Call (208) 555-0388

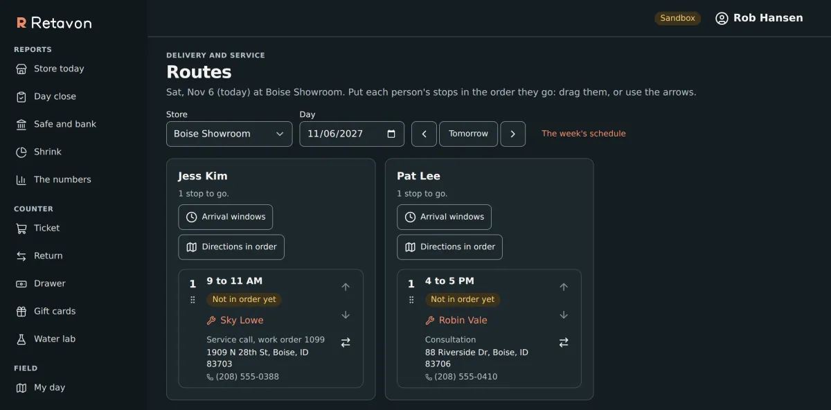(243, 377)
